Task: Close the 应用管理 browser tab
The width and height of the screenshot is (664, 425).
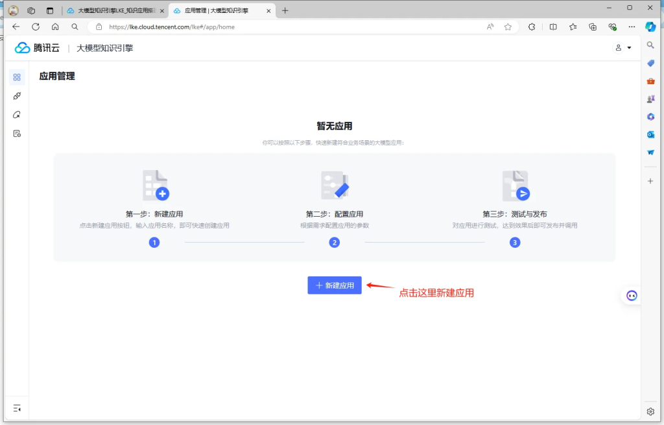Action: click(267, 10)
